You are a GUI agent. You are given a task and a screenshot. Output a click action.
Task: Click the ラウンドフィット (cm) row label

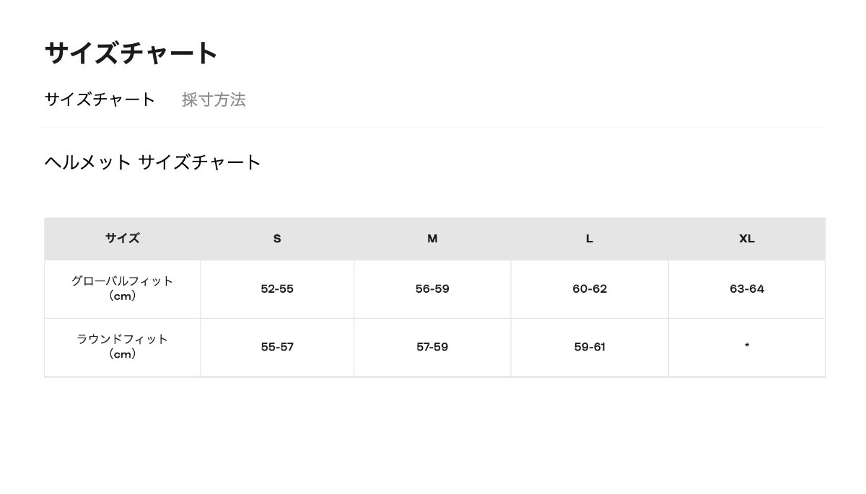tap(122, 339)
